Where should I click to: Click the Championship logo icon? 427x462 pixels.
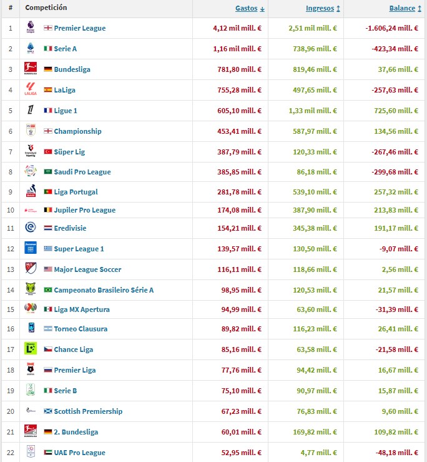point(31,130)
